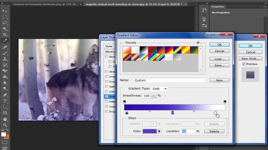268x150 pixels.
Task: Open the Color stop arrow menu
Action: click(x=159, y=131)
